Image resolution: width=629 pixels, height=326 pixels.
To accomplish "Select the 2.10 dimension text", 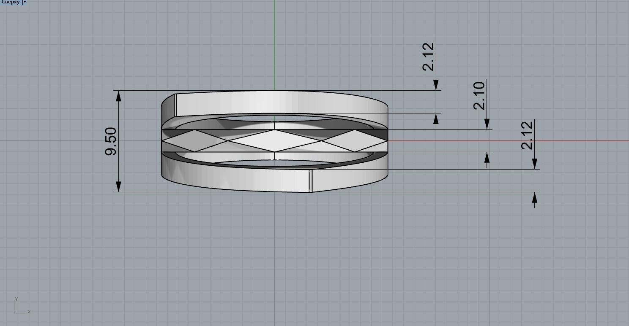I will [479, 96].
